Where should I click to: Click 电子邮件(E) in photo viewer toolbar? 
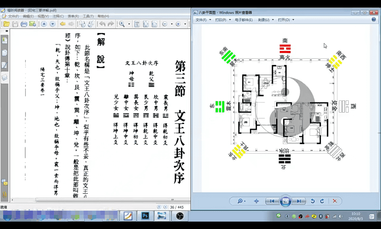[244, 20]
